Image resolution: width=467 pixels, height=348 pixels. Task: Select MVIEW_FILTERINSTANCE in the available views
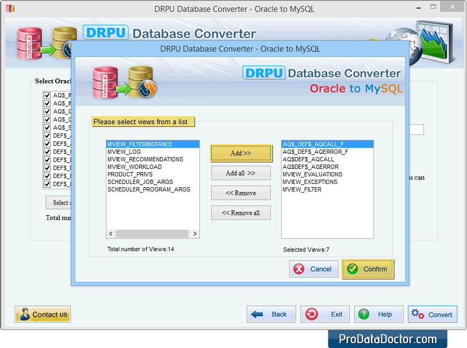coord(153,144)
